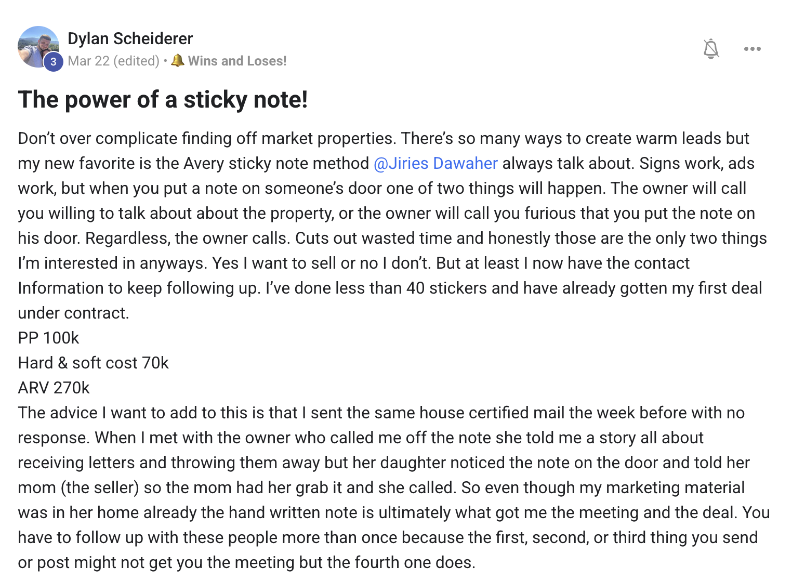Screen dimensions: 792x581
Task: Open the author name Dylan Scheiderer
Action: point(130,38)
